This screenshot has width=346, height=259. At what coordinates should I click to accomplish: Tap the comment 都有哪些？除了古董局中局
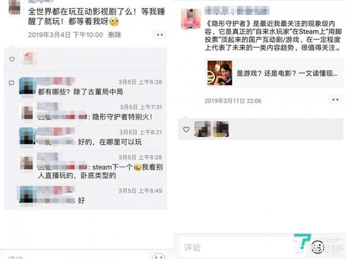coord(81,92)
